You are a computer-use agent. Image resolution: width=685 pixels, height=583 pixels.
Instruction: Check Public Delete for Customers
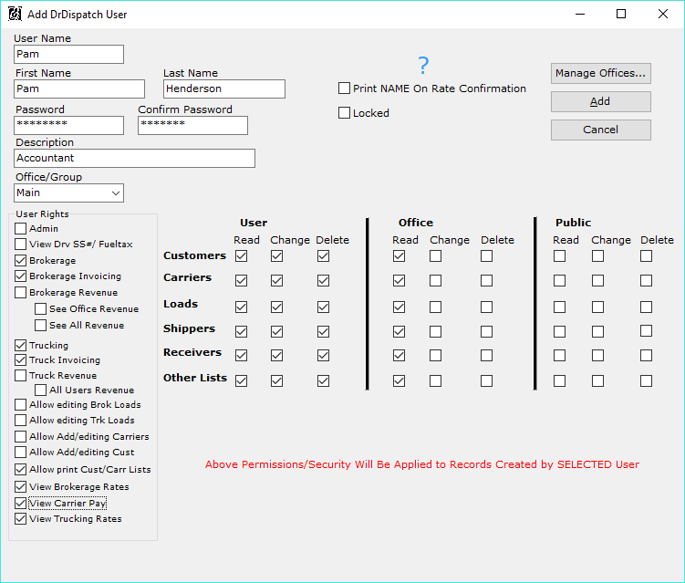pyautogui.click(x=646, y=255)
